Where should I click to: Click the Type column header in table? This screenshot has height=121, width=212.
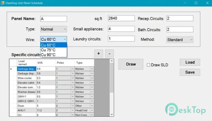(x=84, y=63)
